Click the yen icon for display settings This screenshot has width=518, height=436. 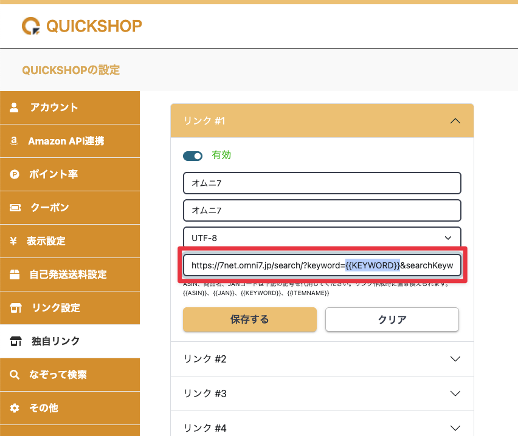13,241
